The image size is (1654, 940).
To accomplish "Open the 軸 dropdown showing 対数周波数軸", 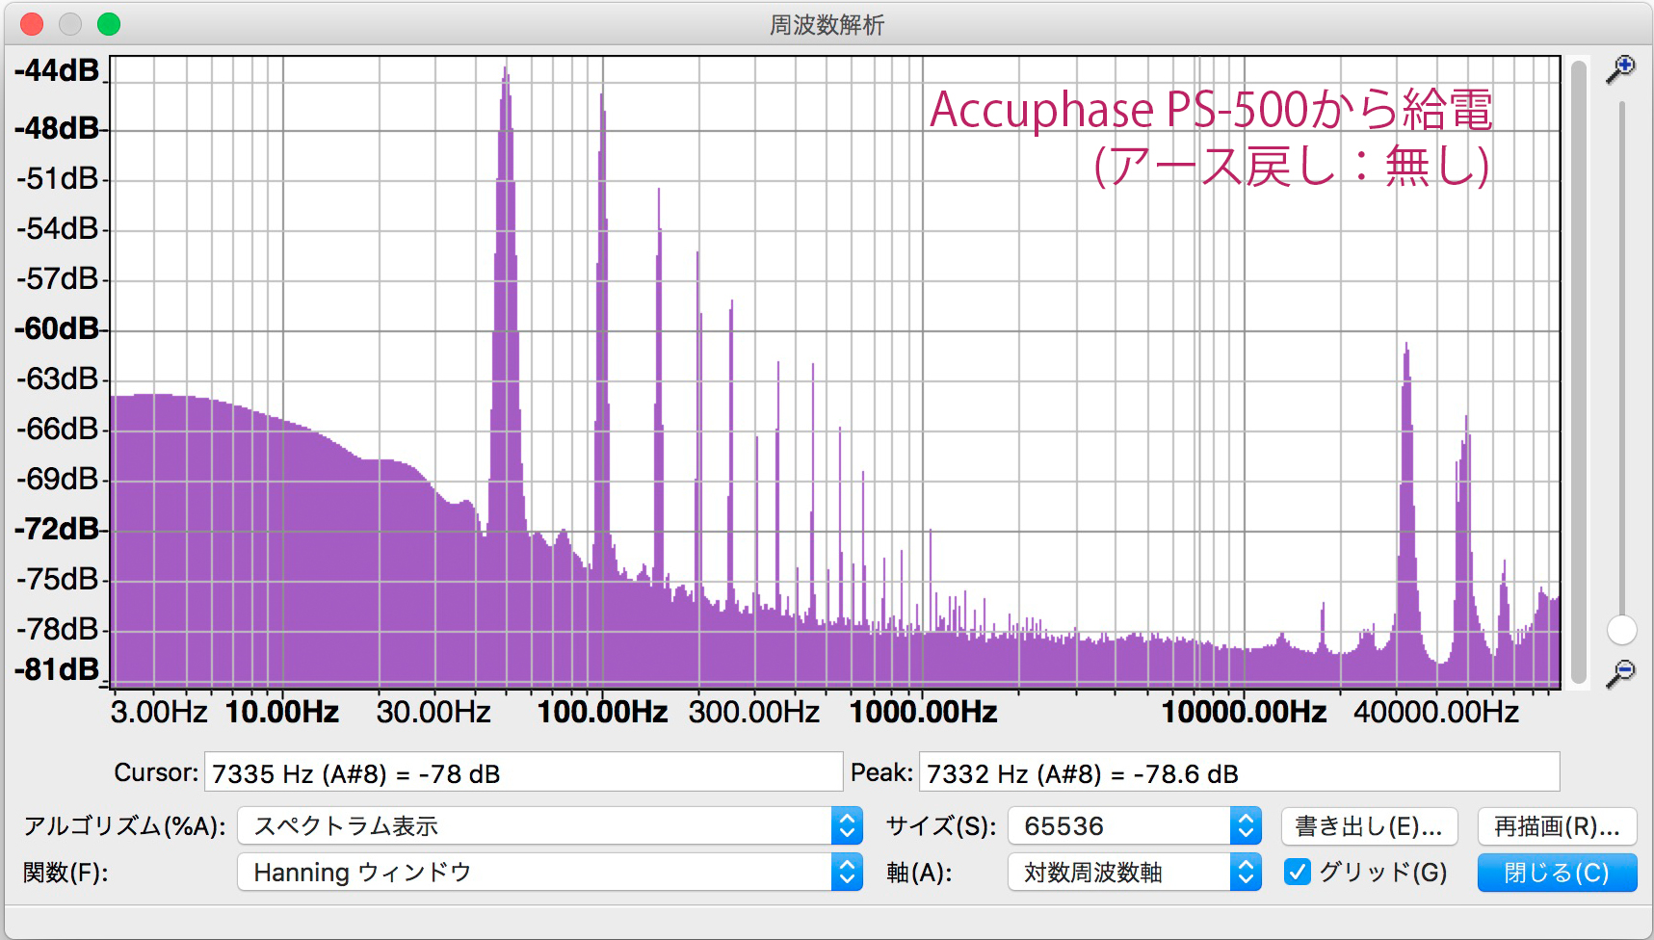I will [1135, 873].
